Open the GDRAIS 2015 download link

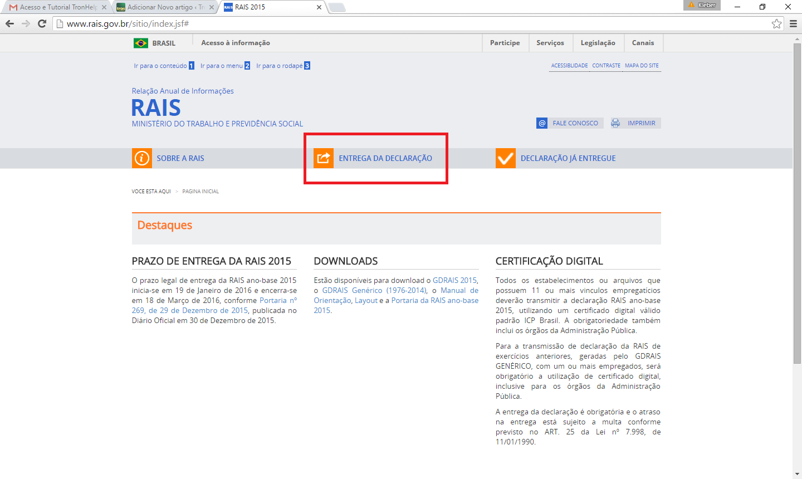coord(454,281)
